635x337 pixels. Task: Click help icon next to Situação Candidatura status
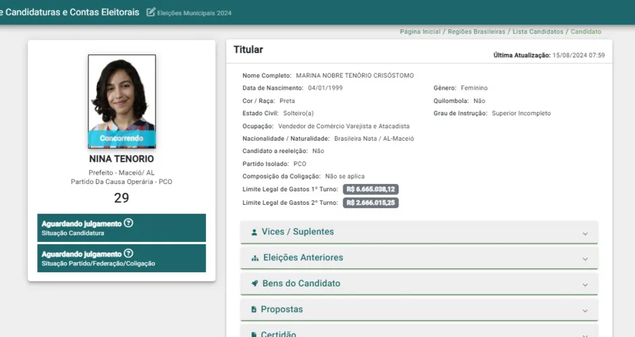(129, 223)
